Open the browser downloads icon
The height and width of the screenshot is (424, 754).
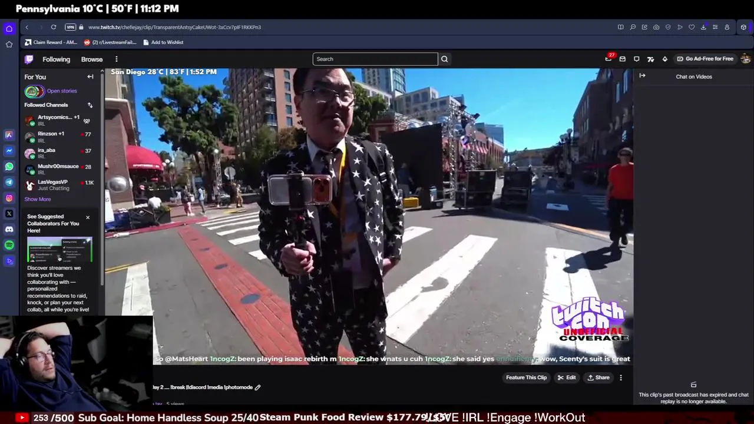[x=703, y=27]
